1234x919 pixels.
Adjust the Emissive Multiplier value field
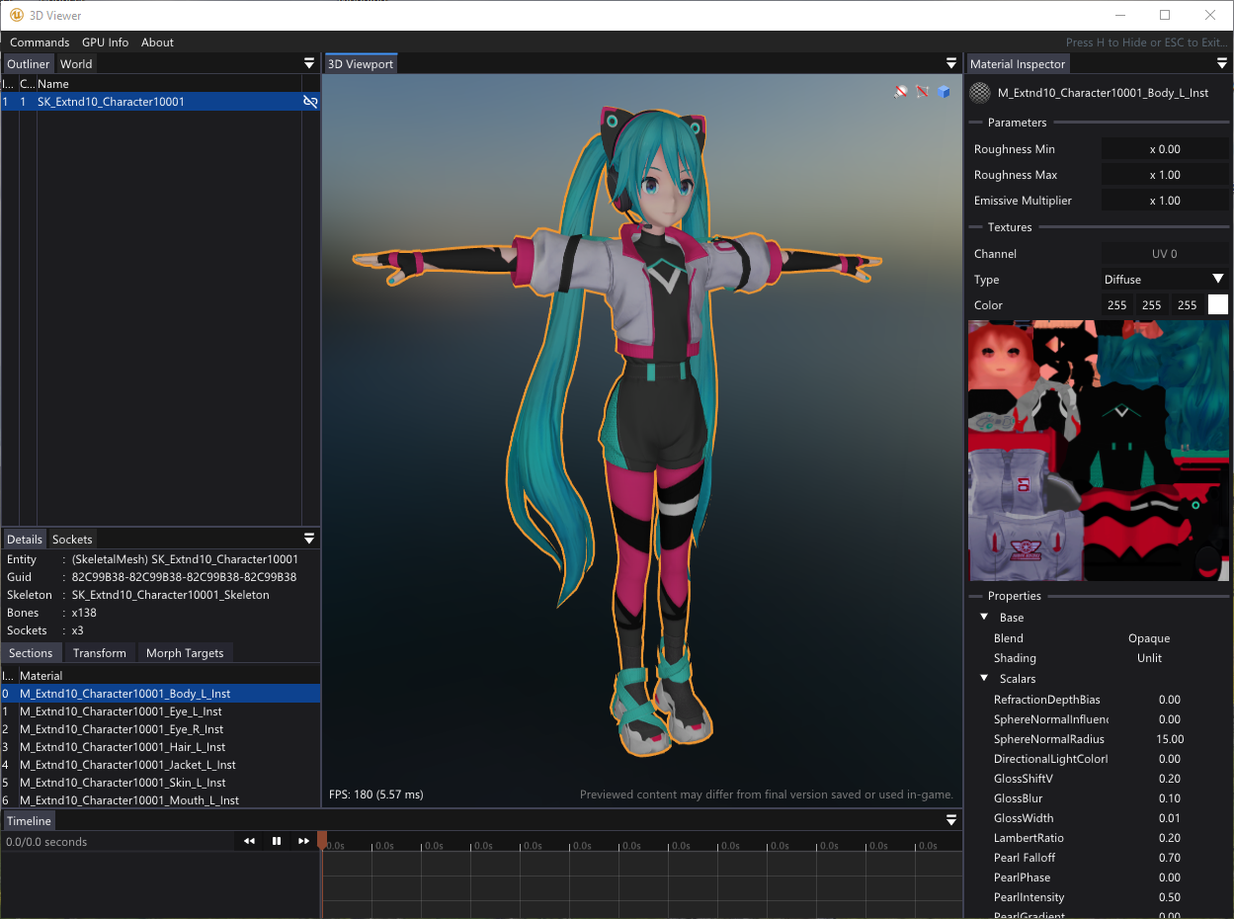(x=1165, y=201)
